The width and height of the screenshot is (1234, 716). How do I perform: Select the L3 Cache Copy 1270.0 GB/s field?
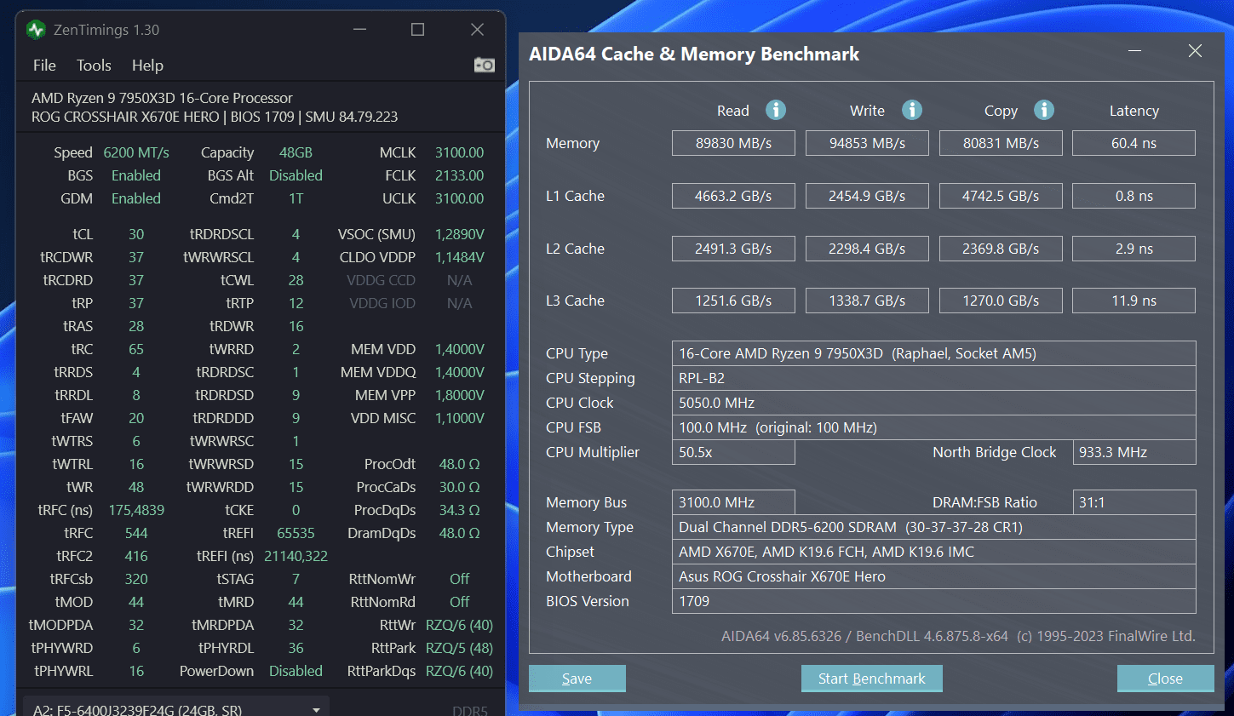[1001, 301]
